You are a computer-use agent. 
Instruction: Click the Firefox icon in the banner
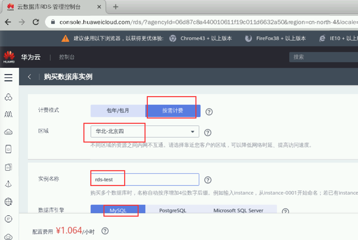248,39
